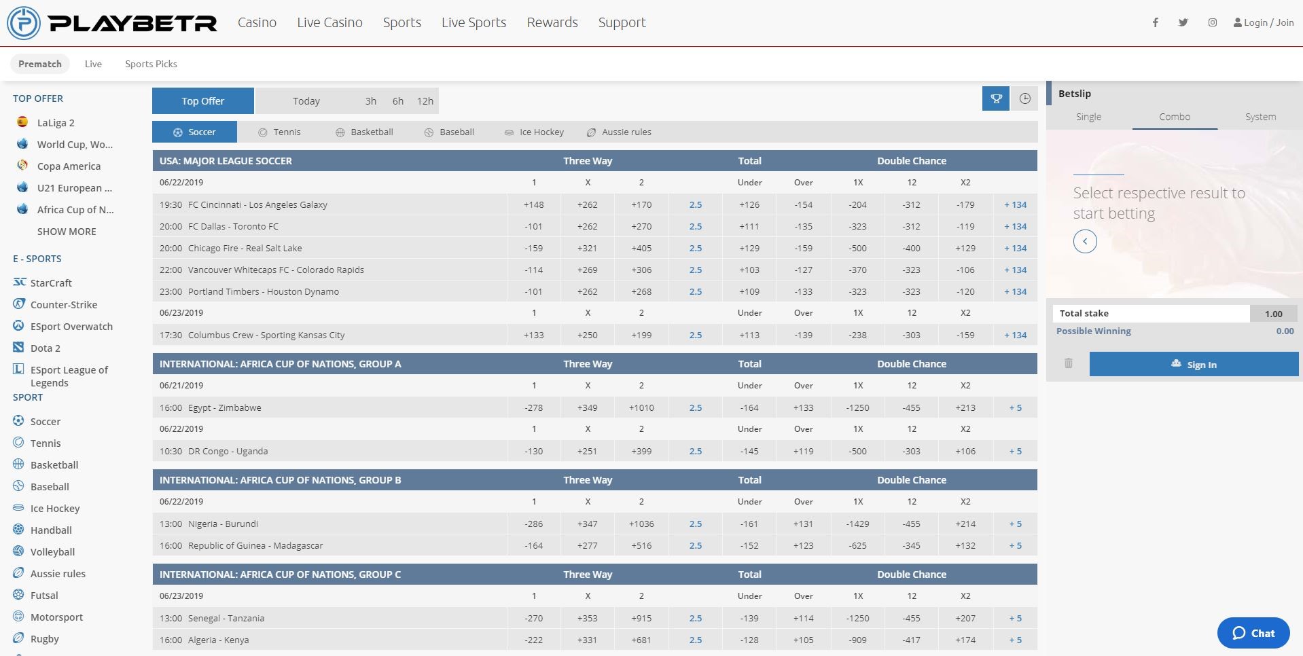Switch to the Live tab
1303x656 pixels.
pyautogui.click(x=93, y=64)
